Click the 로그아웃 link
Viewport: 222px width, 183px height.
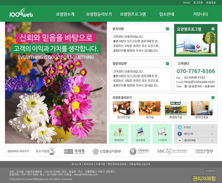click(x=198, y=3)
